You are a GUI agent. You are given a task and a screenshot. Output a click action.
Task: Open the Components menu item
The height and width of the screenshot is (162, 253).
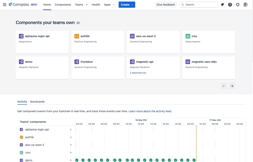coord(63,5)
